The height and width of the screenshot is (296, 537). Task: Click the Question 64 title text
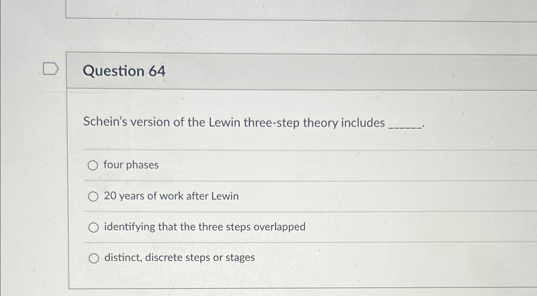(124, 71)
